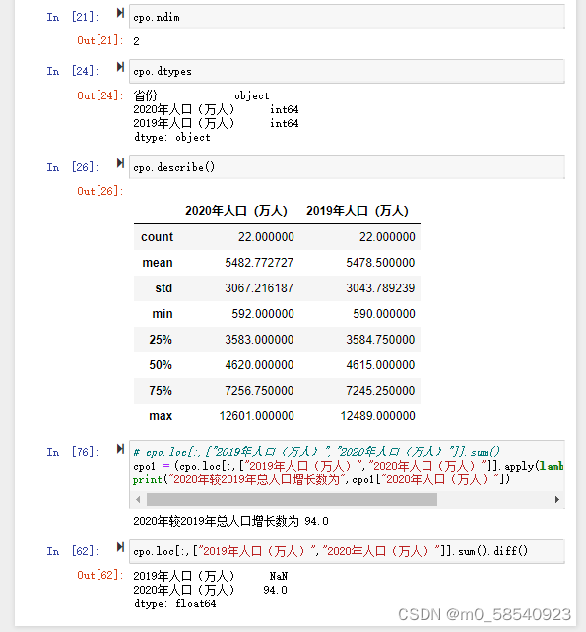The height and width of the screenshot is (632, 586).
Task: Click the cpo1 assignment code line in cell 76
Action: coord(348,466)
